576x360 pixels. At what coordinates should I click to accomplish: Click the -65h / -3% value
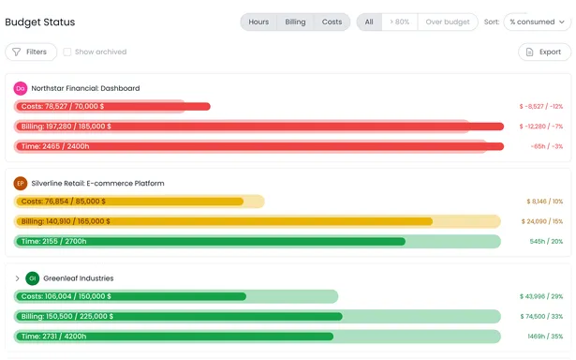[x=547, y=146]
